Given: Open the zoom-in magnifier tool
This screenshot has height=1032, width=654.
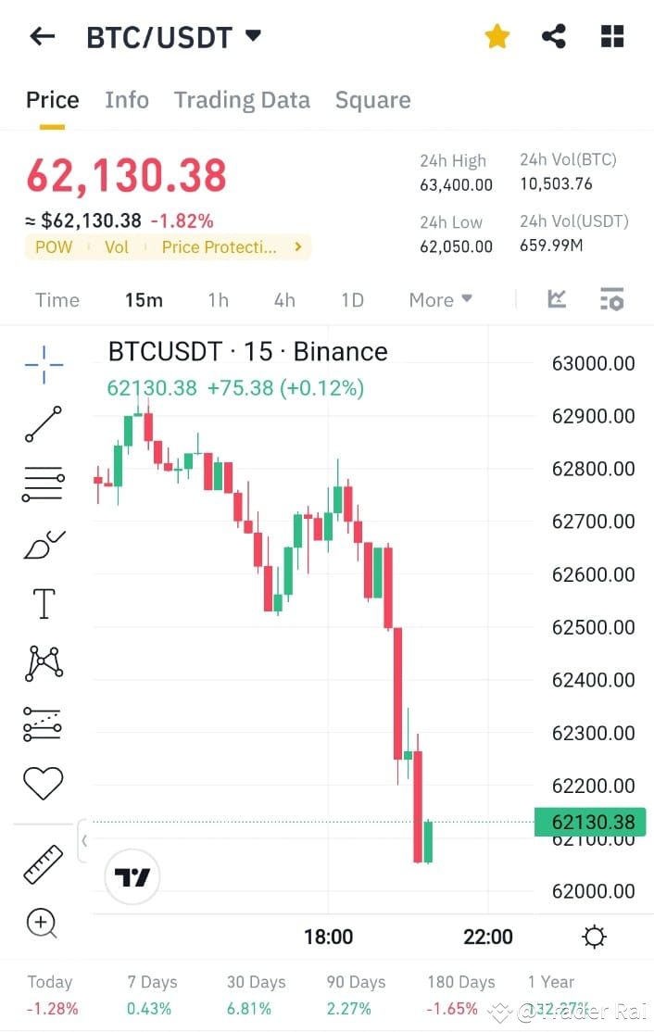Looking at the screenshot, I should pyautogui.click(x=42, y=923).
